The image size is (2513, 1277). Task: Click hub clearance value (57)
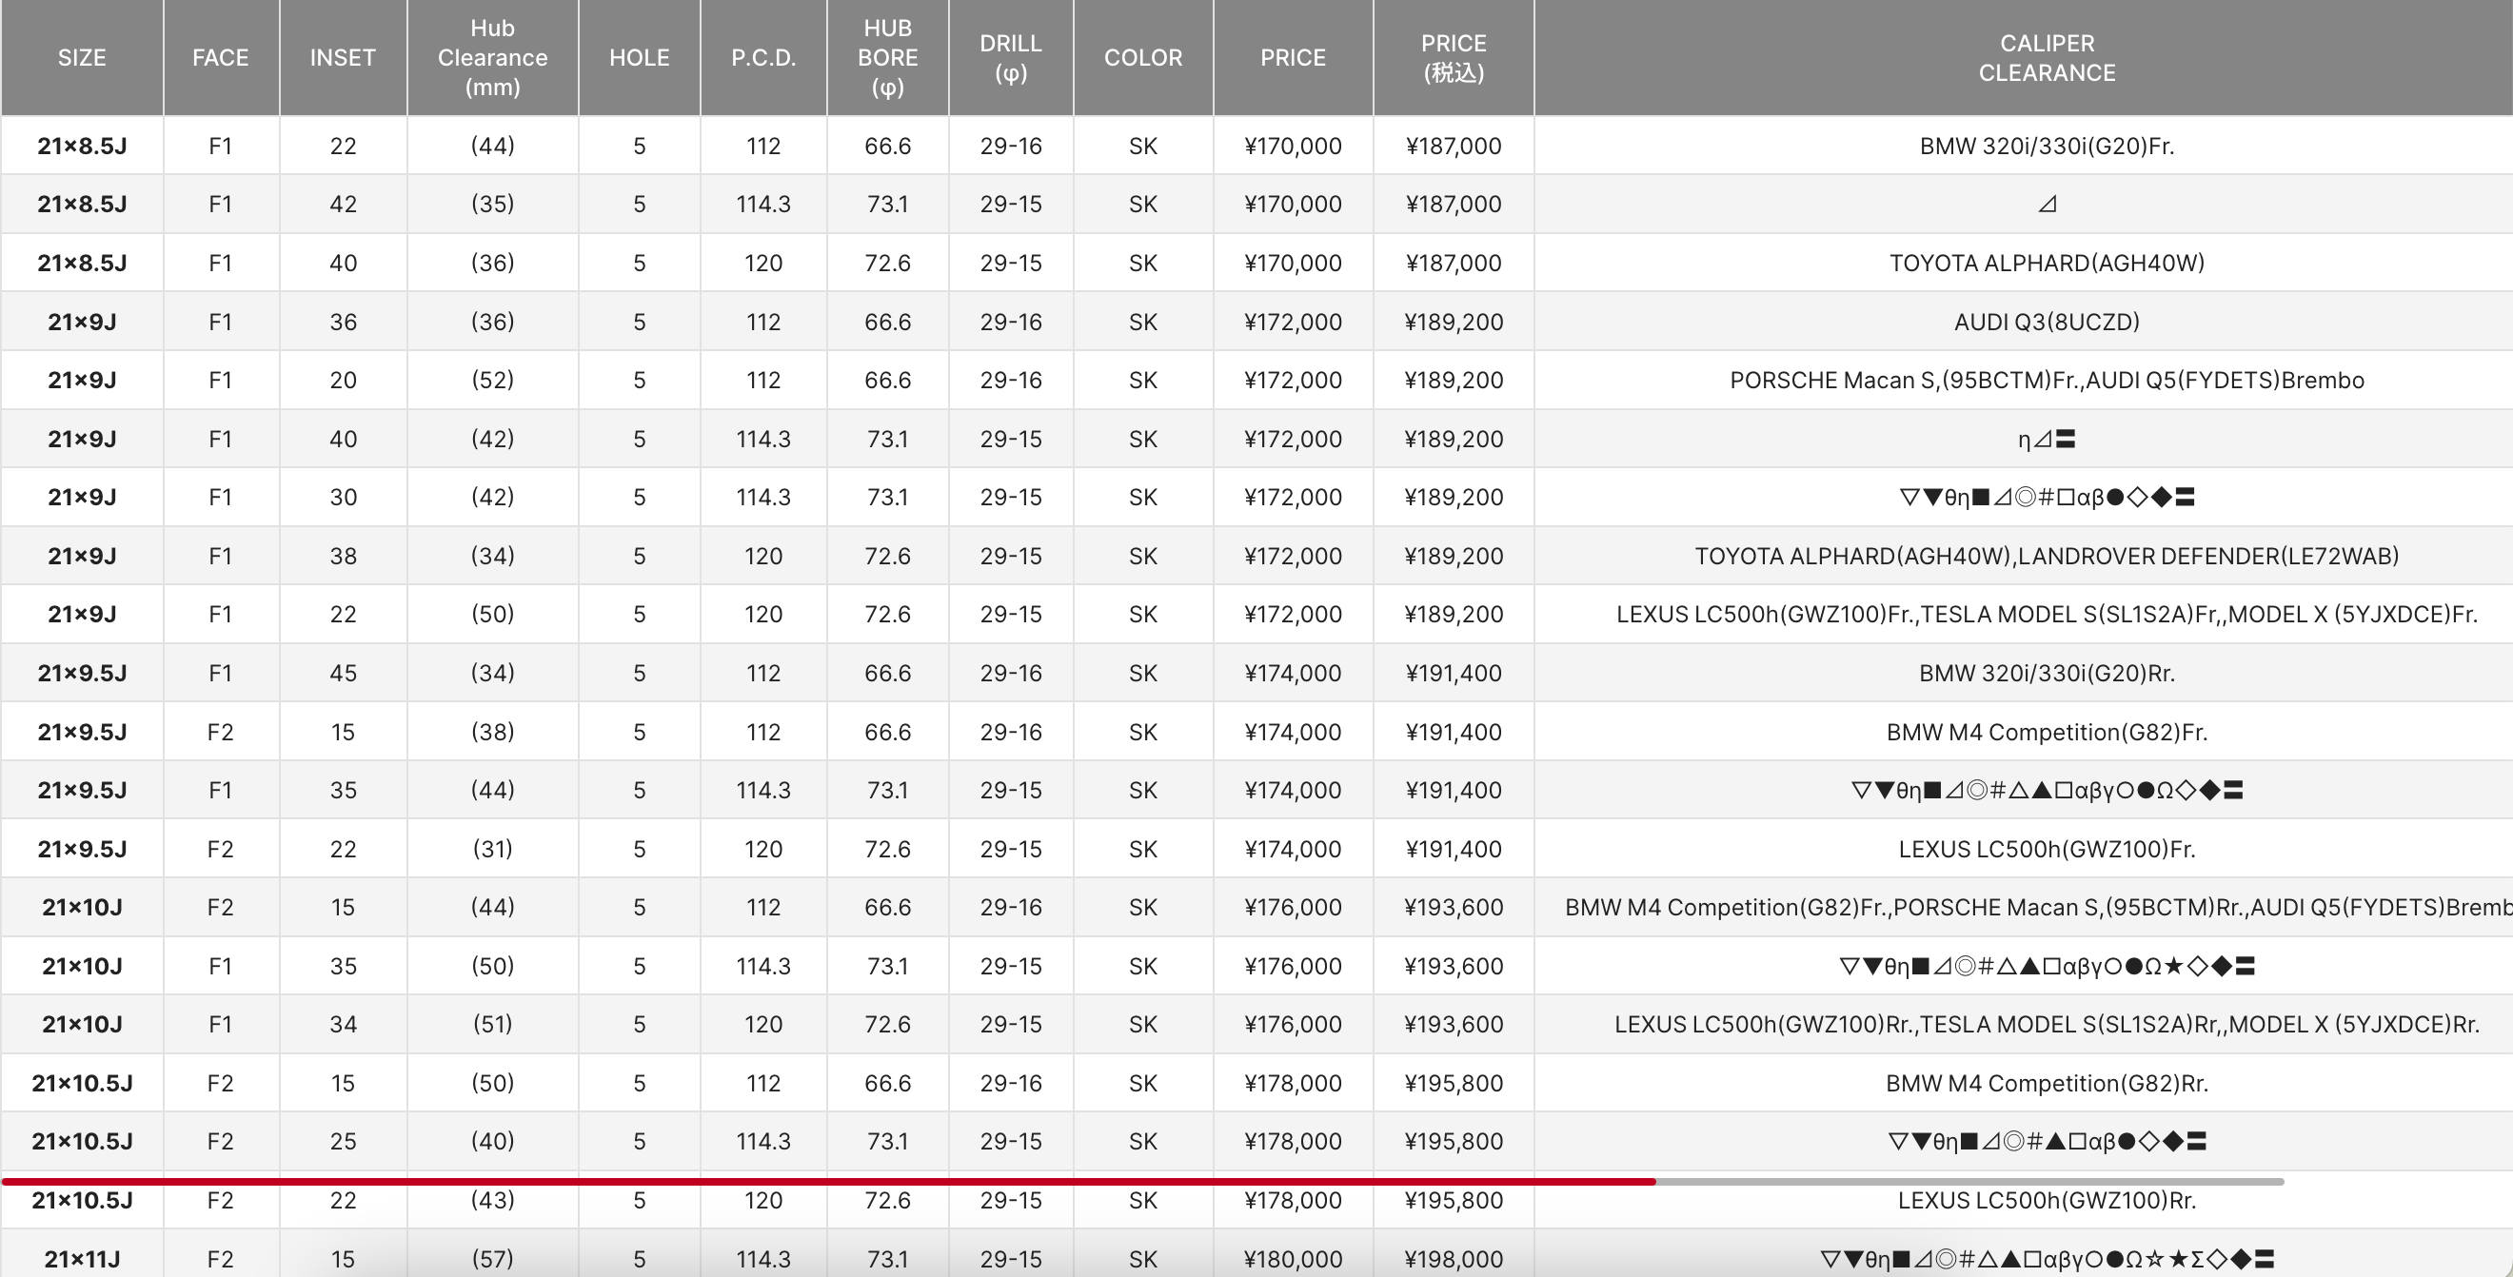click(x=493, y=1260)
